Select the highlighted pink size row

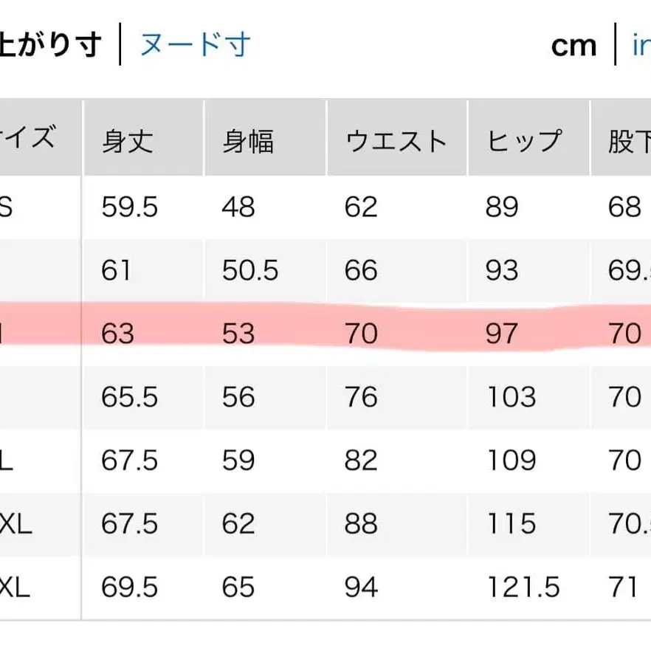(x=325, y=332)
